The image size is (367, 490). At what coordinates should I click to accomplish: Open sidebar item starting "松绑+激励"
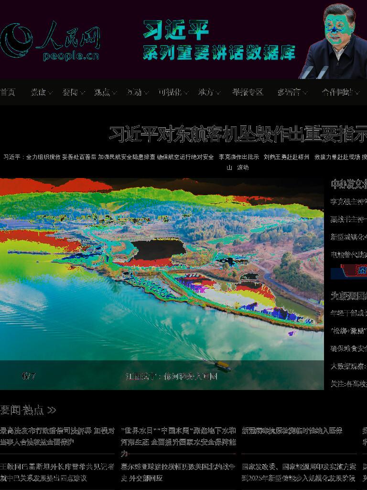(349, 331)
